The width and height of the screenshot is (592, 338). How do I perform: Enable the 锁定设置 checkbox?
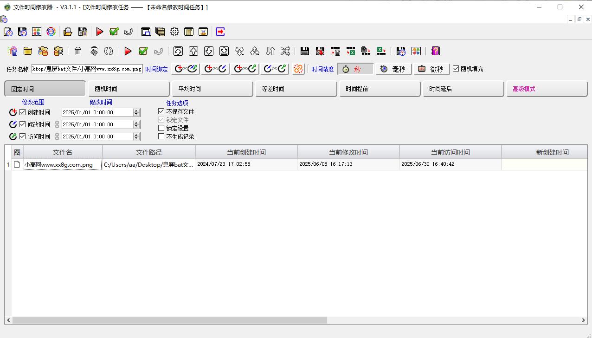click(161, 128)
